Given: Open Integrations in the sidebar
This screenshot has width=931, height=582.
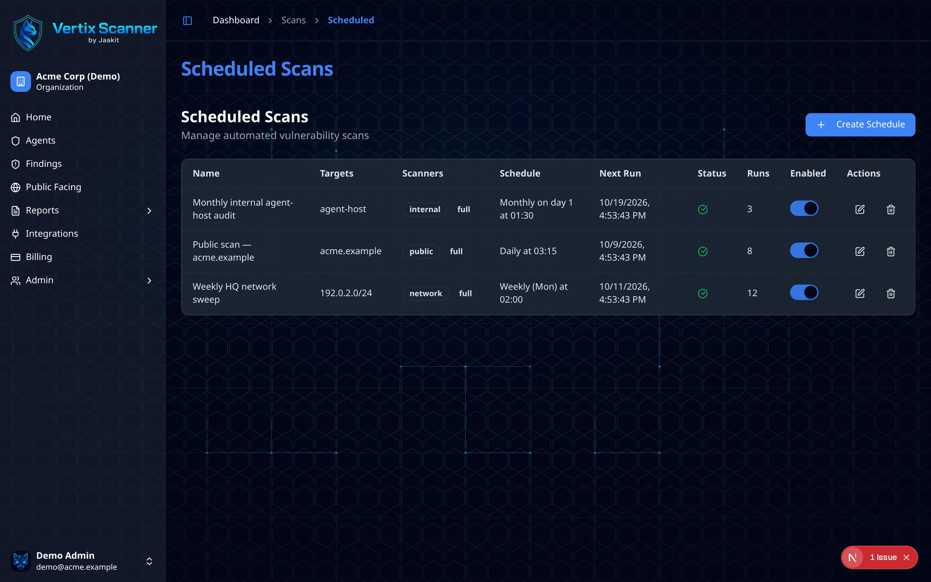Looking at the screenshot, I should (82, 234).
